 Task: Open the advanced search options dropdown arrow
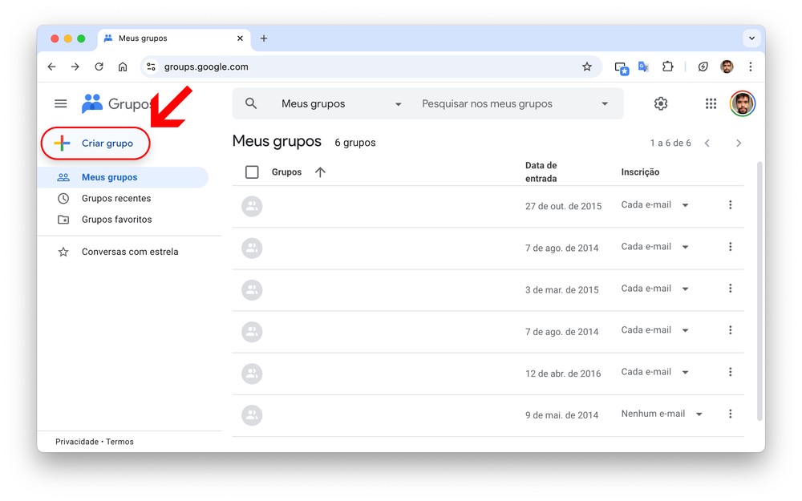(605, 104)
